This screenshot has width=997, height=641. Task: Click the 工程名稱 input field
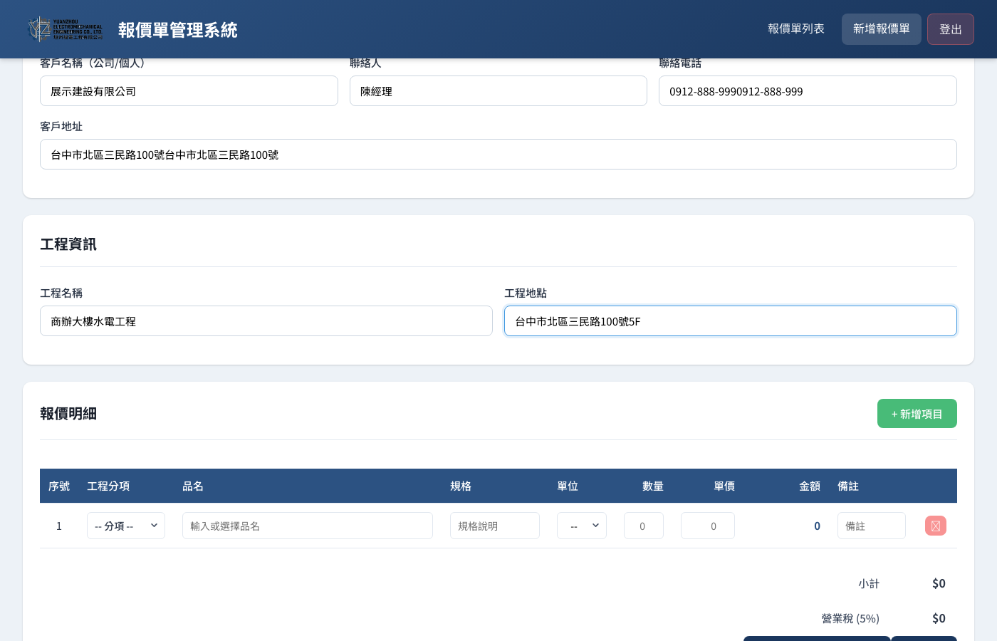[x=266, y=321]
